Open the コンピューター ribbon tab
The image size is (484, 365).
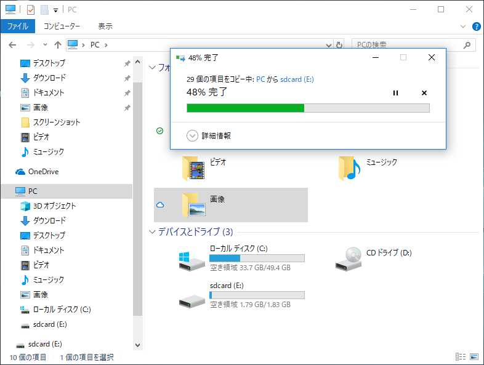pos(62,26)
